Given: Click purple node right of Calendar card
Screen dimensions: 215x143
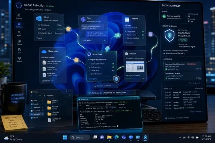Looking at the screenshot, I should 151,34.
